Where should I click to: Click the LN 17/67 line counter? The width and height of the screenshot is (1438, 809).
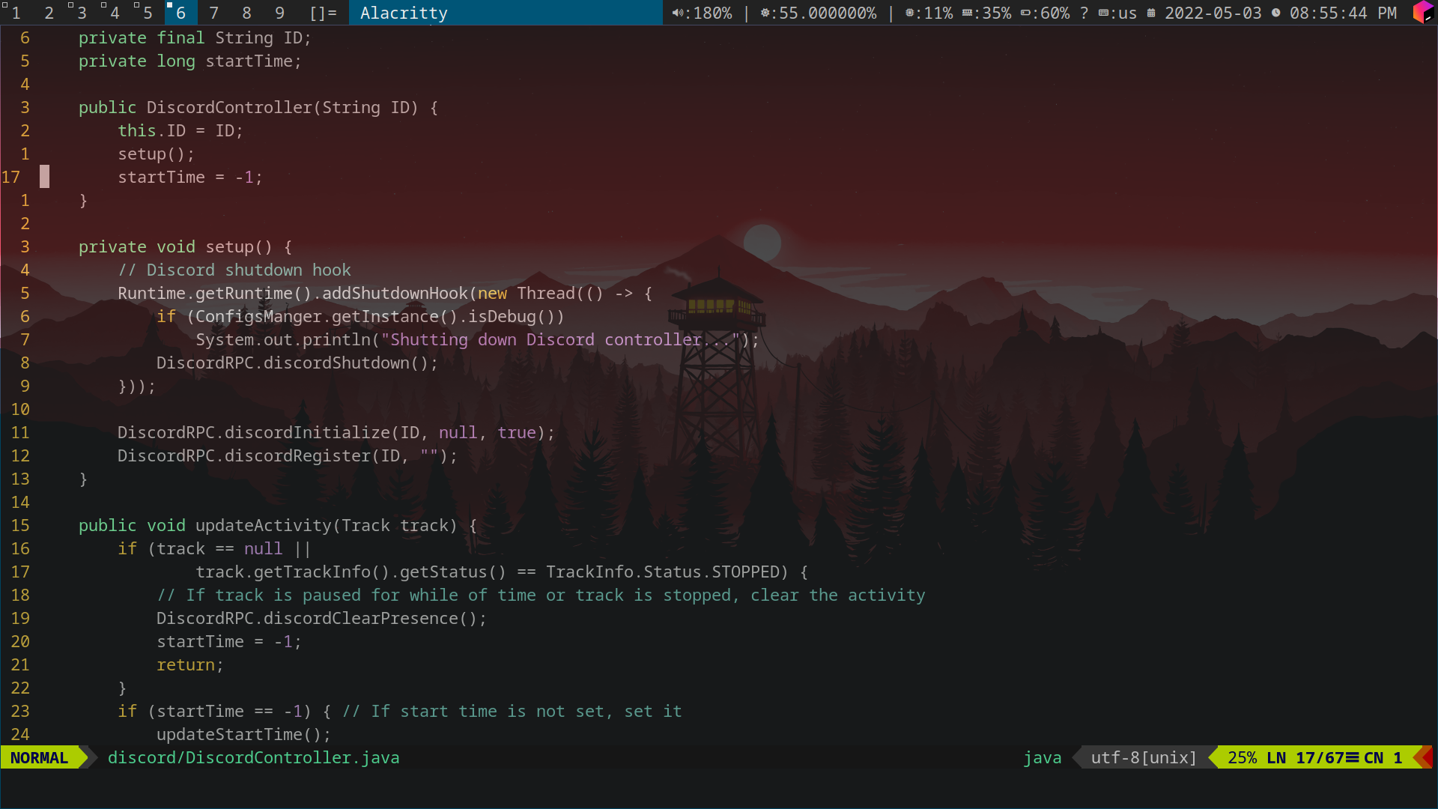(x=1305, y=757)
